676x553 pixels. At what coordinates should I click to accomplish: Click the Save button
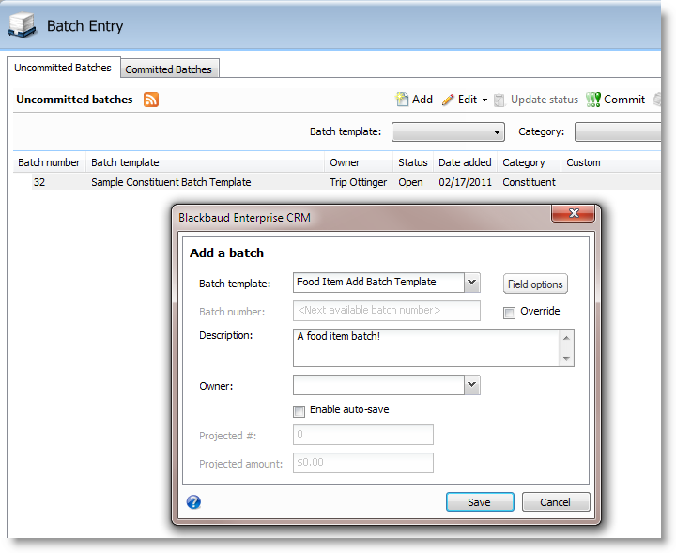[480, 502]
